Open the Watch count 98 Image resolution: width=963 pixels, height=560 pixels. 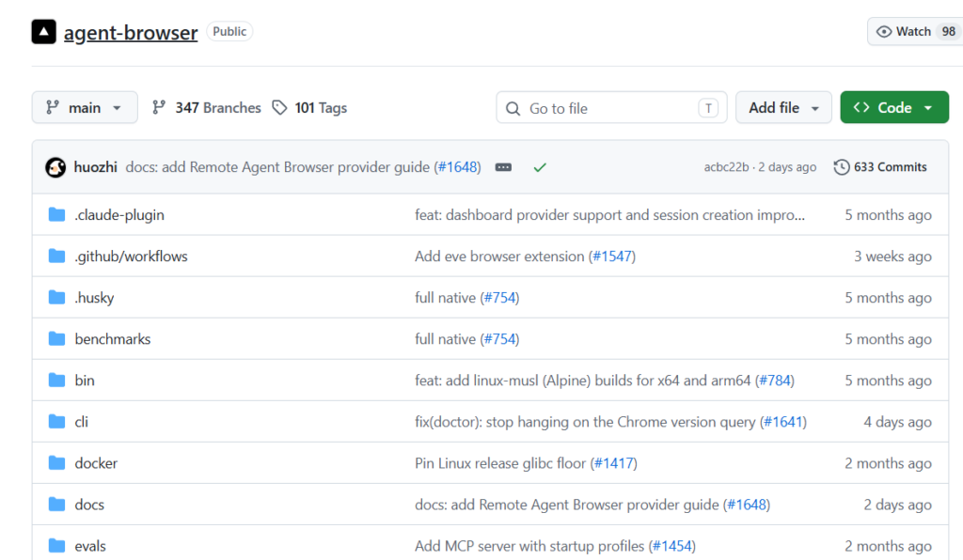(948, 32)
